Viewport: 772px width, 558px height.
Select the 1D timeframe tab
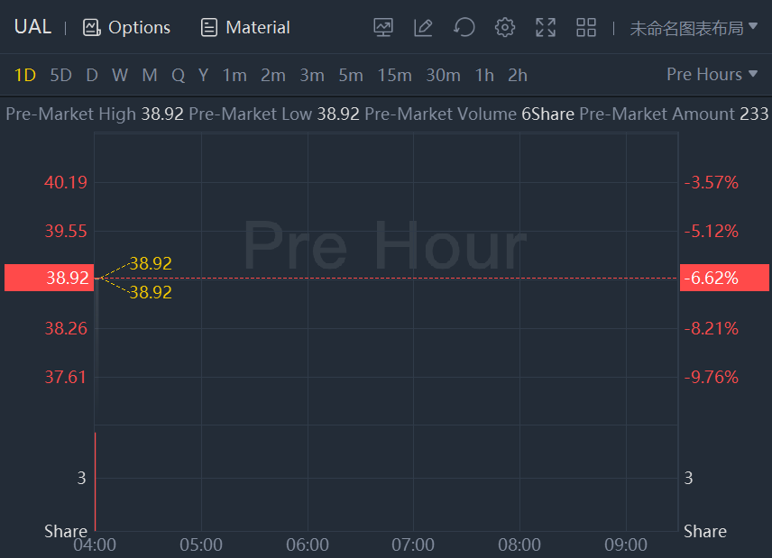tap(24, 75)
